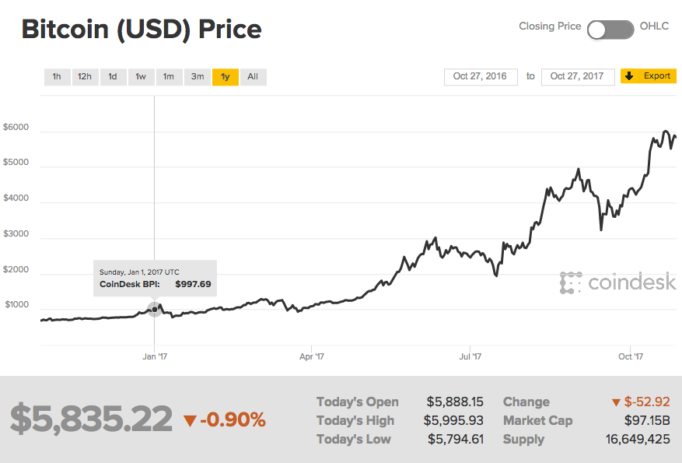The height and width of the screenshot is (463, 682).
Task: Select the 12h time range
Action: pos(84,76)
